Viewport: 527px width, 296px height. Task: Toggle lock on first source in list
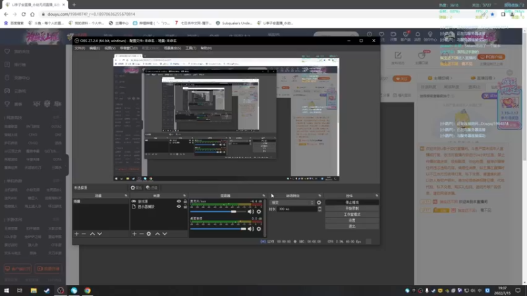coord(185,201)
